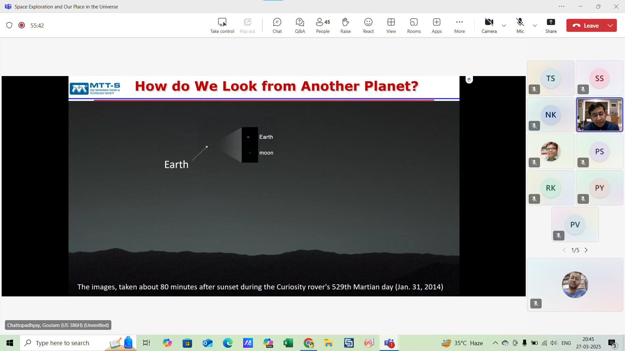Expand the Mic options chevron
The height and width of the screenshot is (351, 625).
pyautogui.click(x=535, y=25)
